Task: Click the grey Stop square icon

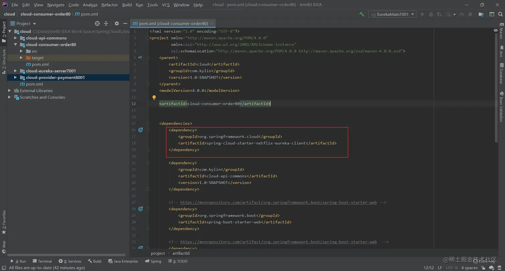Action: pyautogui.click(x=470, y=14)
